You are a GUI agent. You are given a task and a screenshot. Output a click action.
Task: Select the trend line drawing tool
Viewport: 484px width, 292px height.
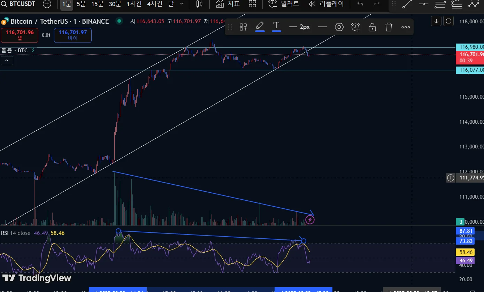(407, 4)
